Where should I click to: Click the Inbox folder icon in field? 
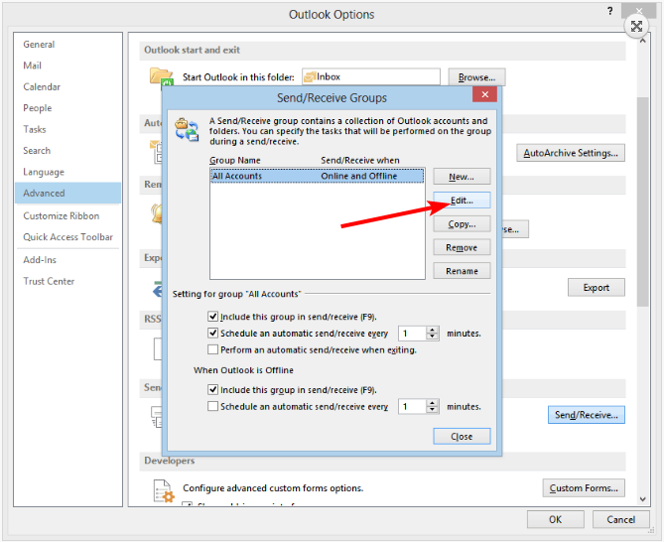pyautogui.click(x=310, y=77)
